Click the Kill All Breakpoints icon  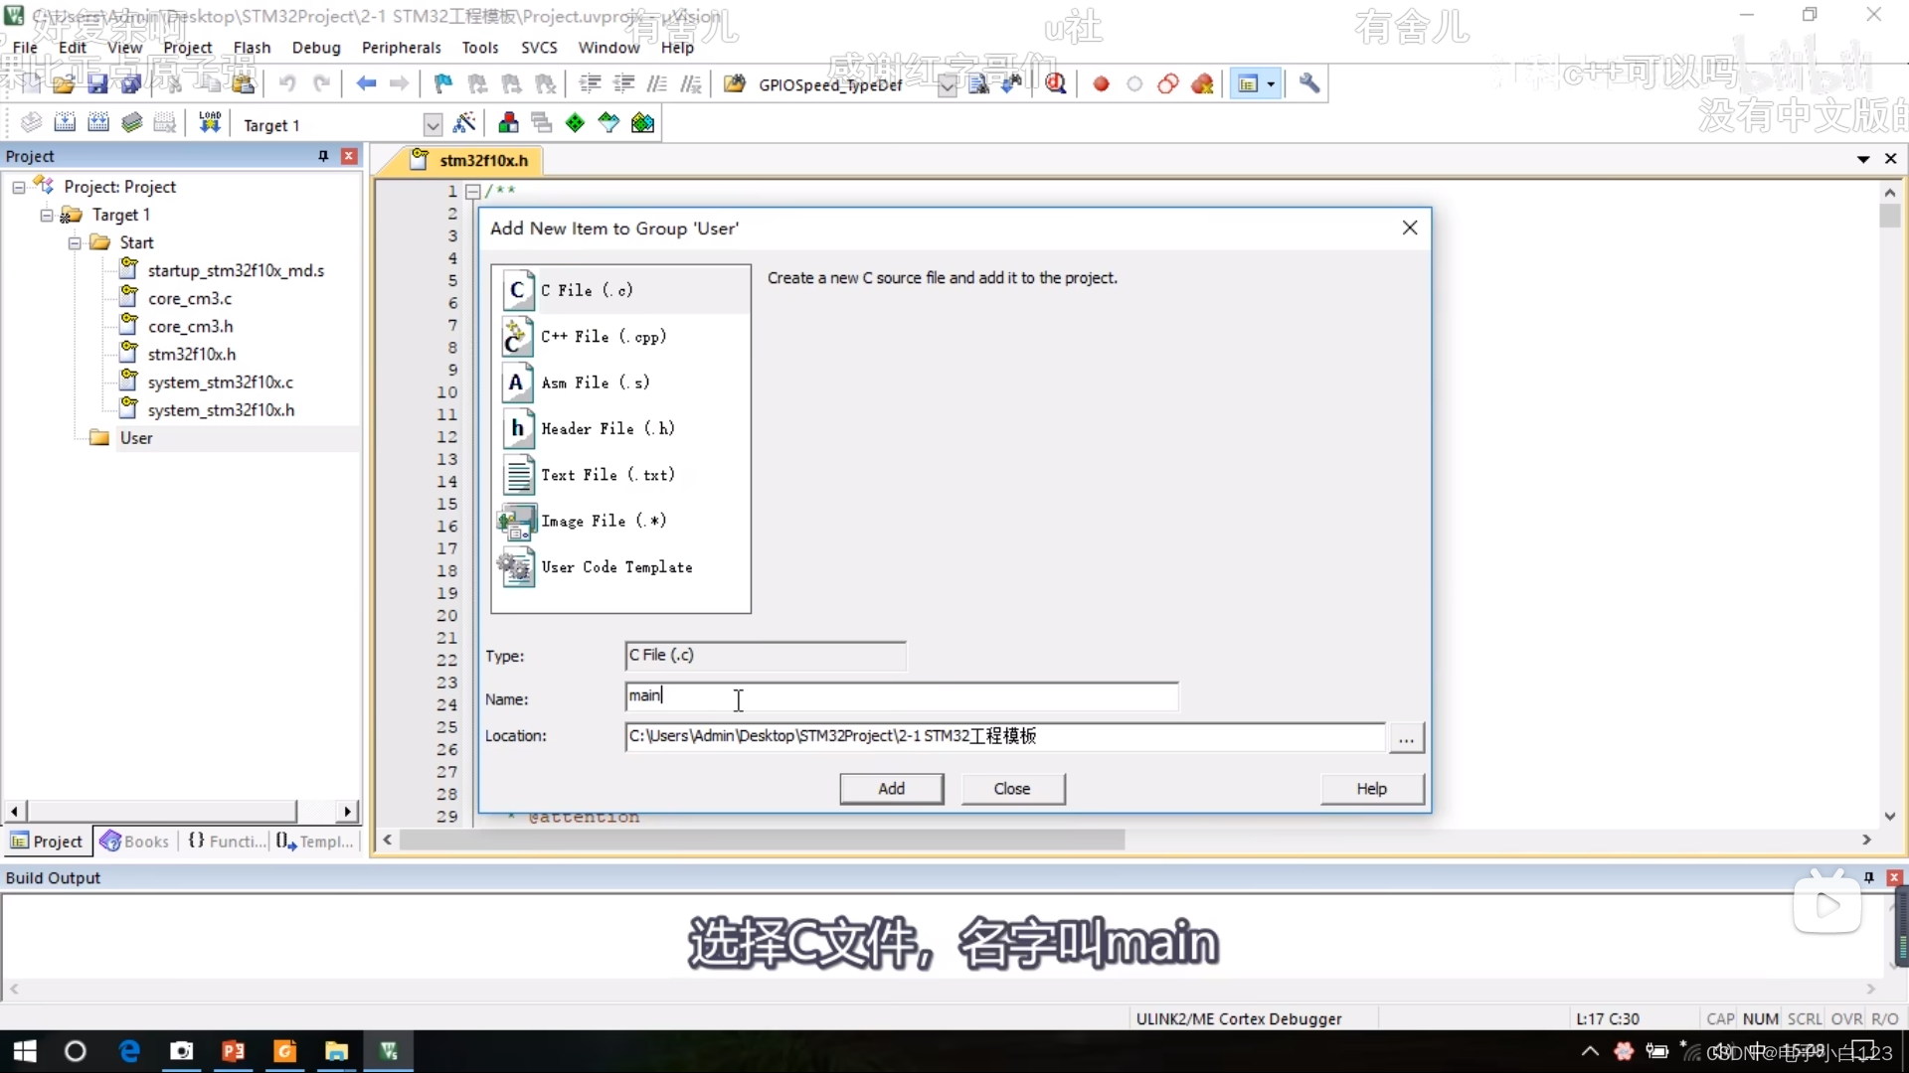(1203, 83)
